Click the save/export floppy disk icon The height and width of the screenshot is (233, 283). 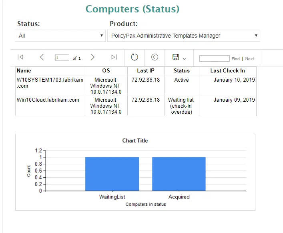(175, 58)
